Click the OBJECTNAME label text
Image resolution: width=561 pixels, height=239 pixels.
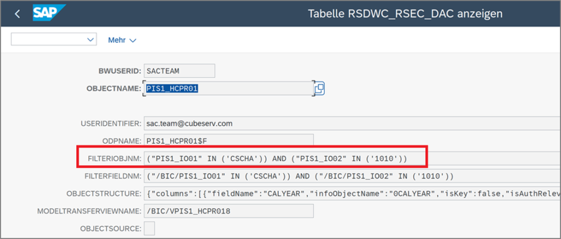(114, 89)
